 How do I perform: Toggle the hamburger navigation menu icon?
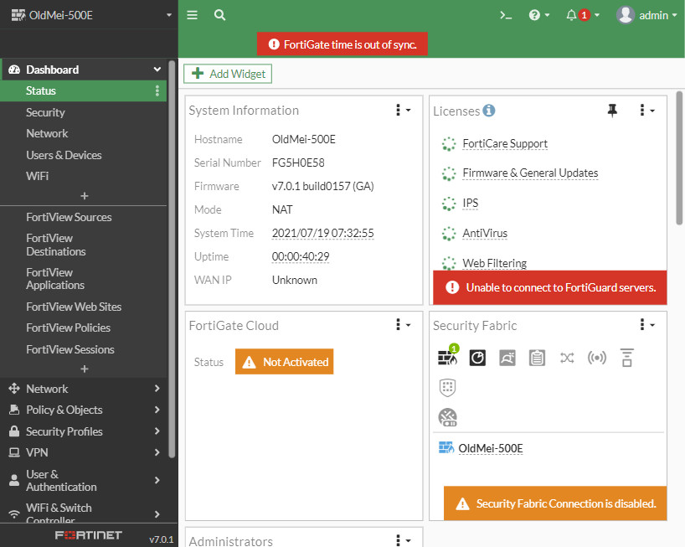193,15
